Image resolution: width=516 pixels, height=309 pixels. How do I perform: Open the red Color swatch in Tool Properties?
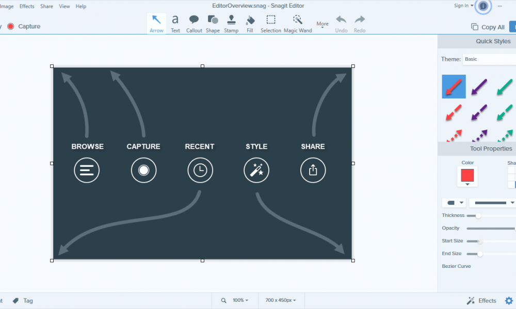(467, 176)
